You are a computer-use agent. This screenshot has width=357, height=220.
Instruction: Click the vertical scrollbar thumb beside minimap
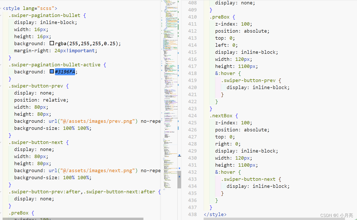click(179, 180)
